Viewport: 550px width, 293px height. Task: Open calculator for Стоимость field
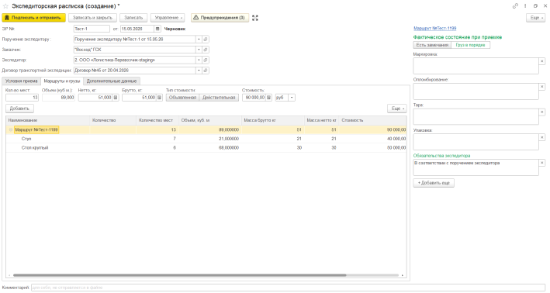pos(268,98)
